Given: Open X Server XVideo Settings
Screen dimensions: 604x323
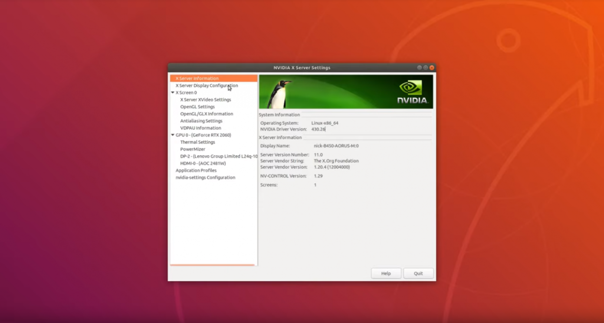Looking at the screenshot, I should click(x=205, y=100).
